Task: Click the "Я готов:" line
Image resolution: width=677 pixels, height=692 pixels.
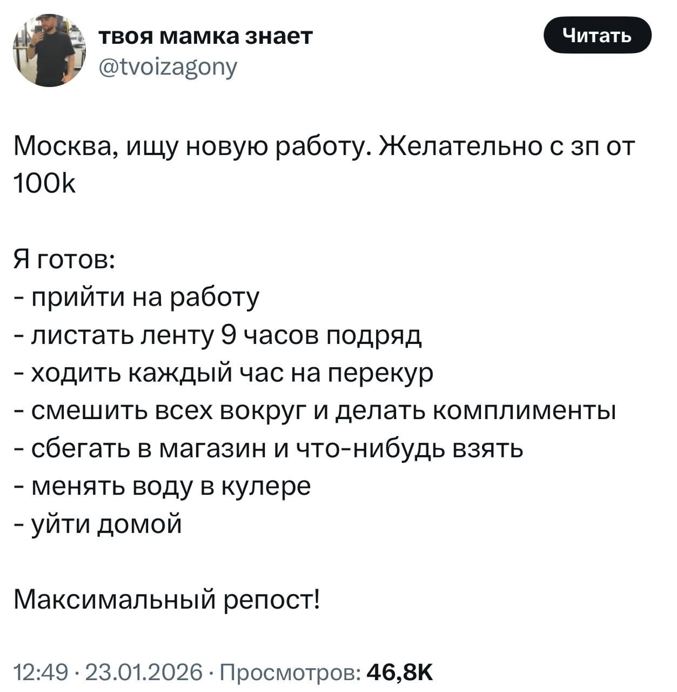Action: point(63,260)
